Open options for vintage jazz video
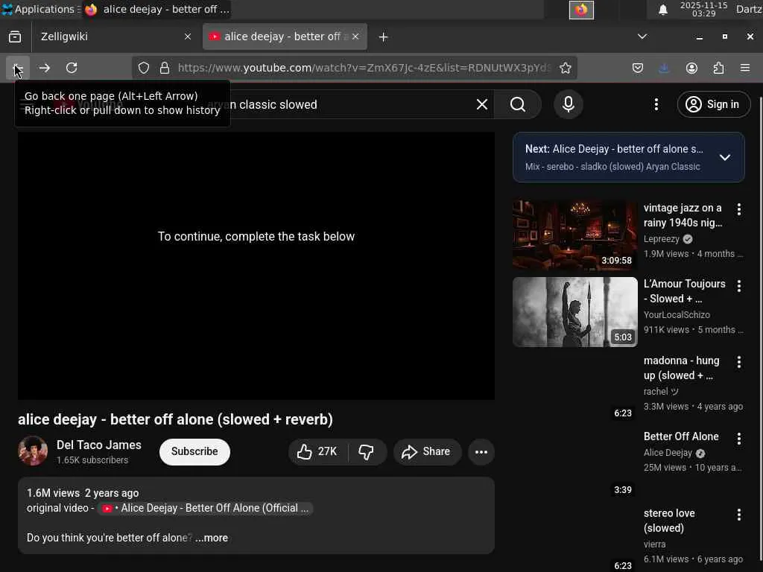This screenshot has height=572, width=763. [738, 209]
